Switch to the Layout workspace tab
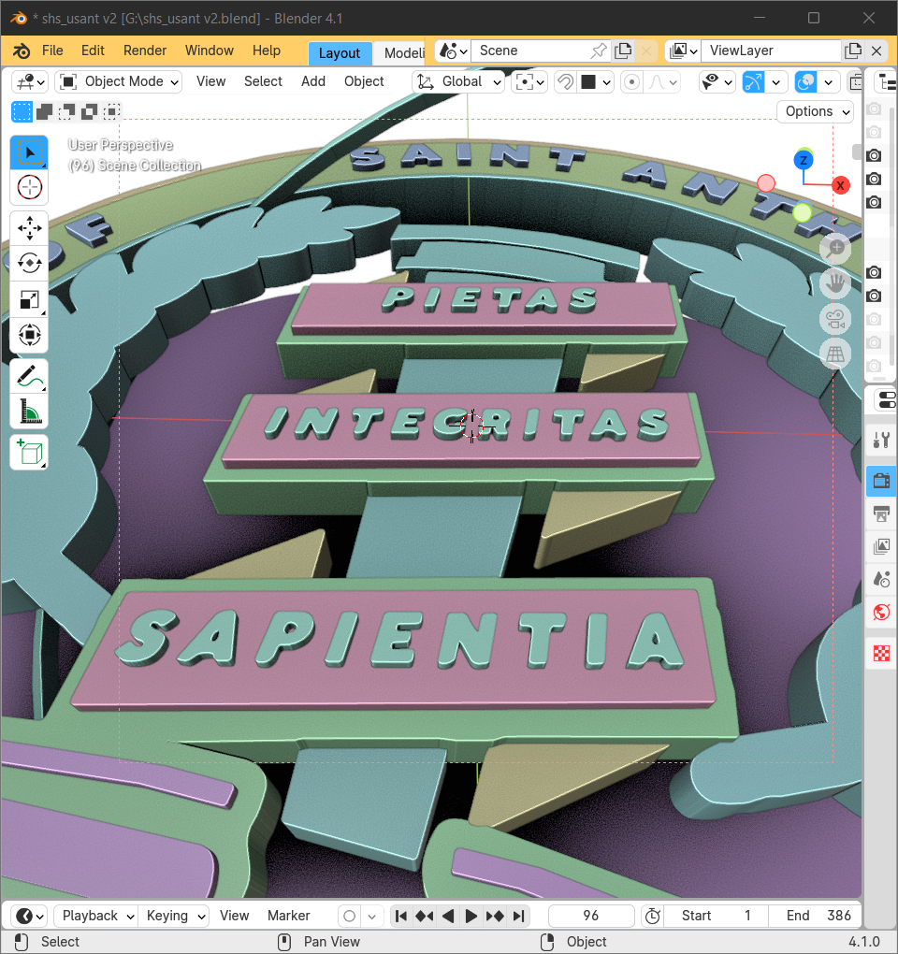 click(340, 53)
